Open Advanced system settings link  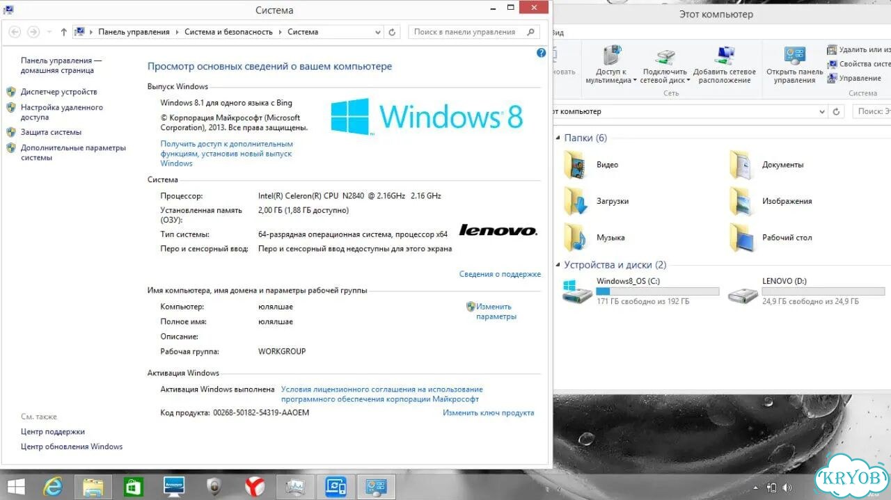(73, 152)
